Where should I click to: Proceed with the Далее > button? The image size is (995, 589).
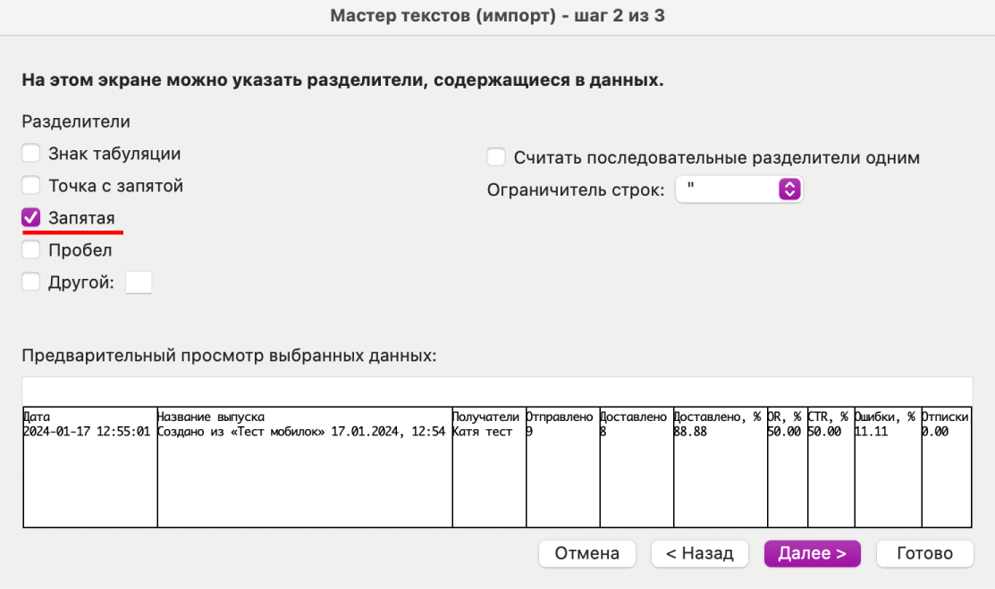tap(812, 553)
